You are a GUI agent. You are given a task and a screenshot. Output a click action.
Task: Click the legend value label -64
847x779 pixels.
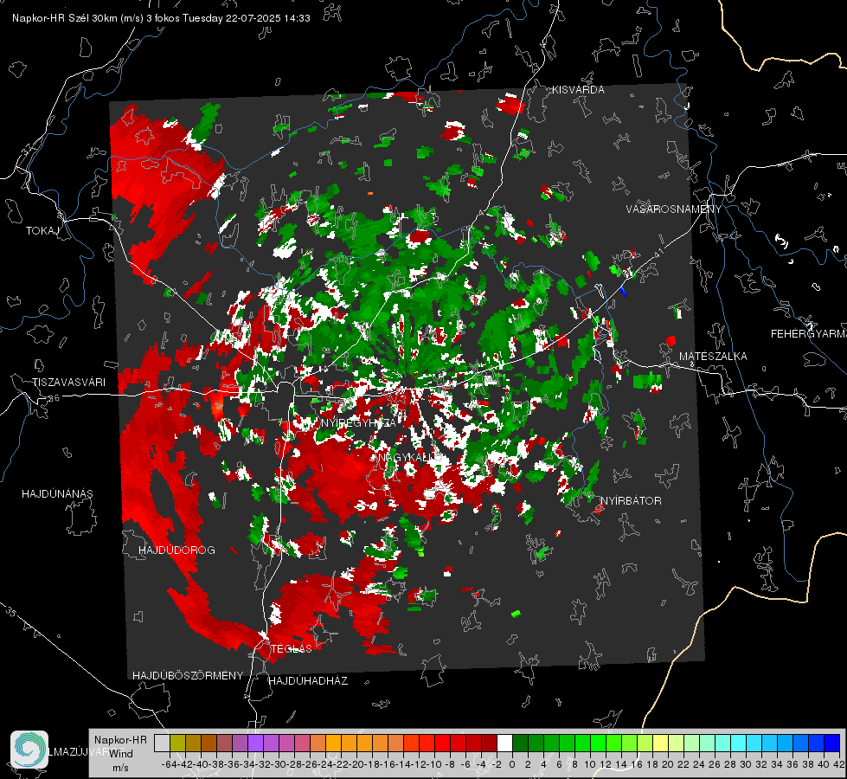(170, 765)
